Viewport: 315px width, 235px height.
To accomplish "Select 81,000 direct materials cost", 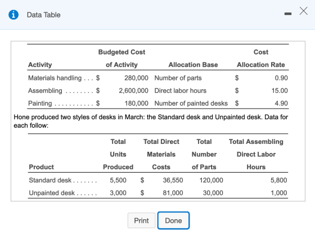I will tap(173, 193).
